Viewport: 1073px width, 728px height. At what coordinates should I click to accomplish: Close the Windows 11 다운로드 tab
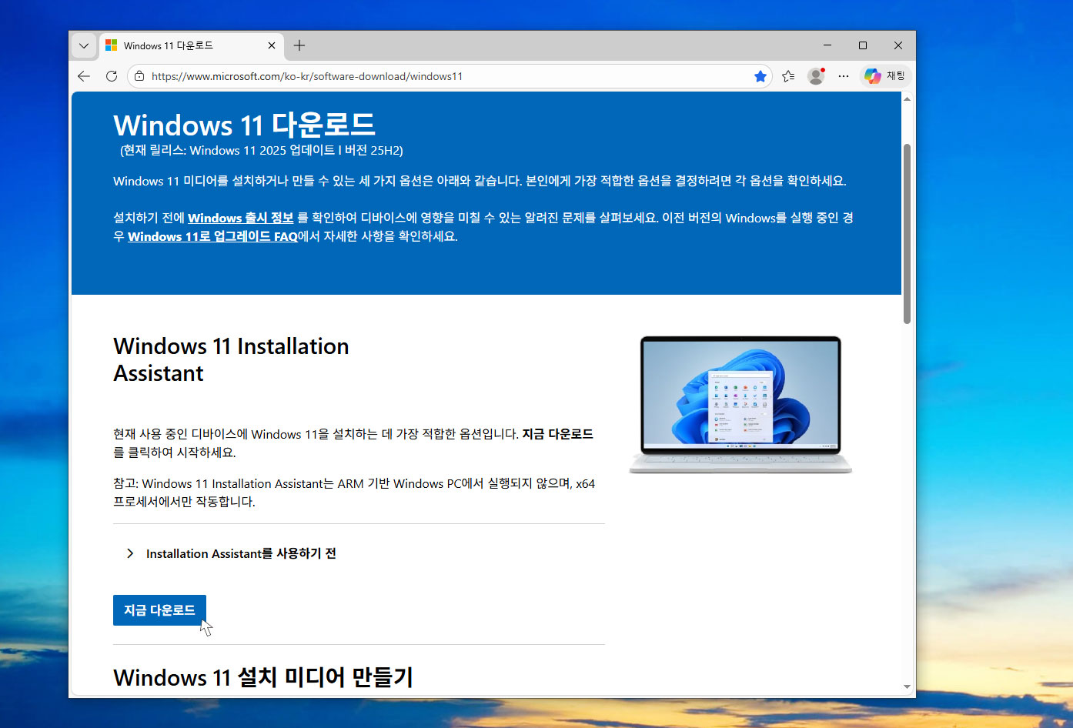tap(272, 45)
